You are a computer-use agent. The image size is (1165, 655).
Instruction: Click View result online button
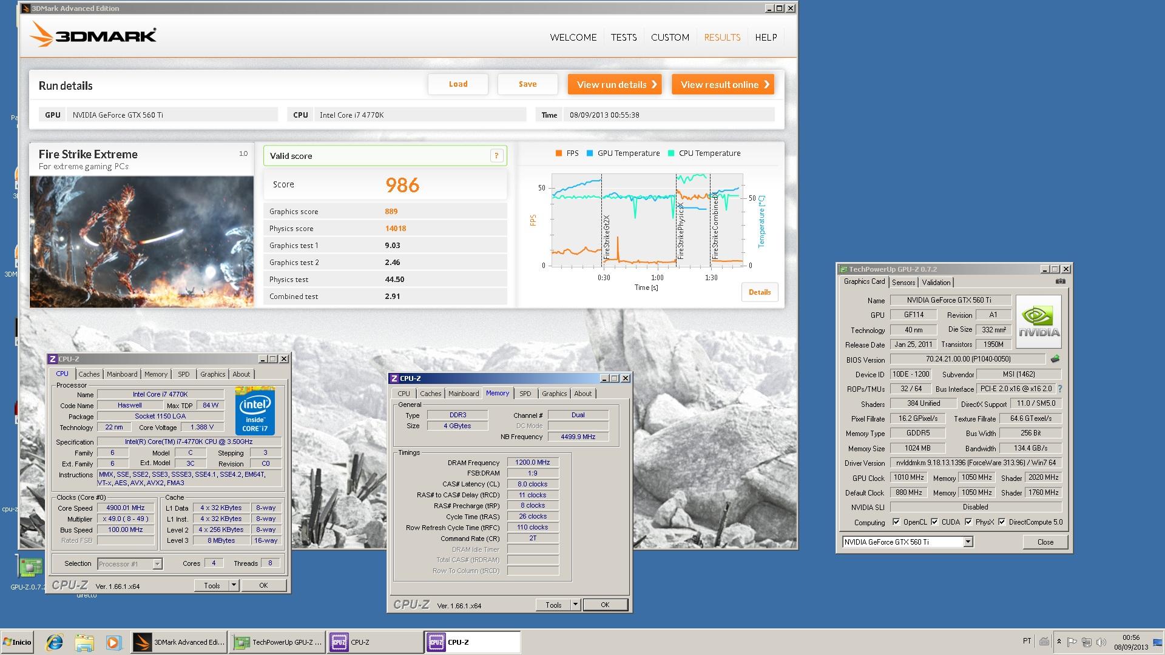click(x=723, y=84)
